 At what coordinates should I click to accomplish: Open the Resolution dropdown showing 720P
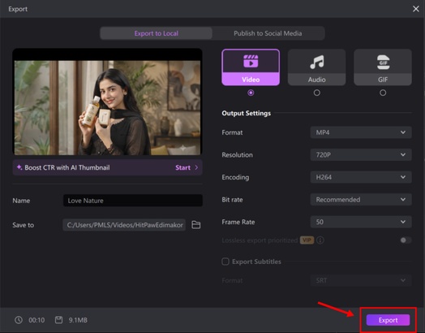[x=361, y=154]
